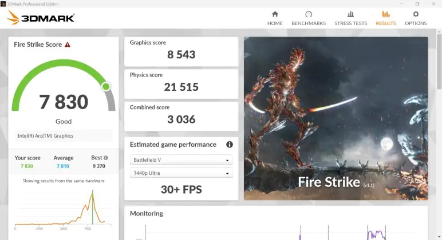Click the Graphics score label

click(x=148, y=42)
